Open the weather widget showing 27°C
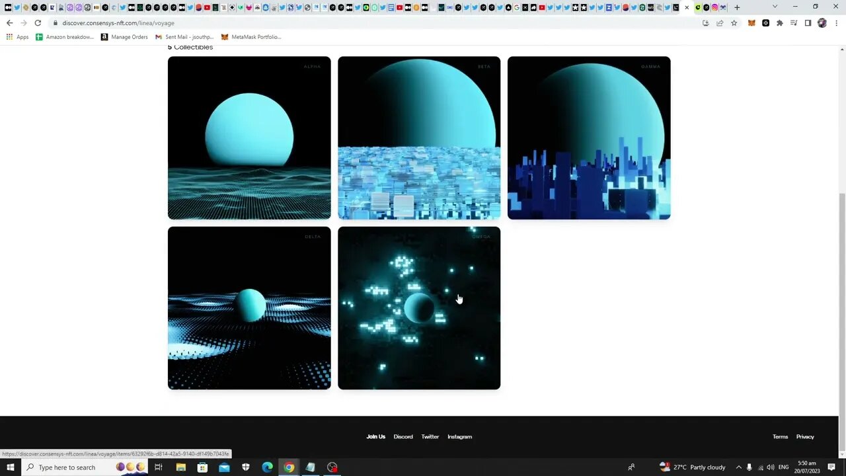 tap(692, 467)
